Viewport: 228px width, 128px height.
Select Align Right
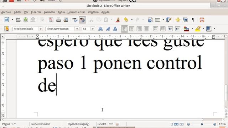pyautogui.click(x=139, y=29)
